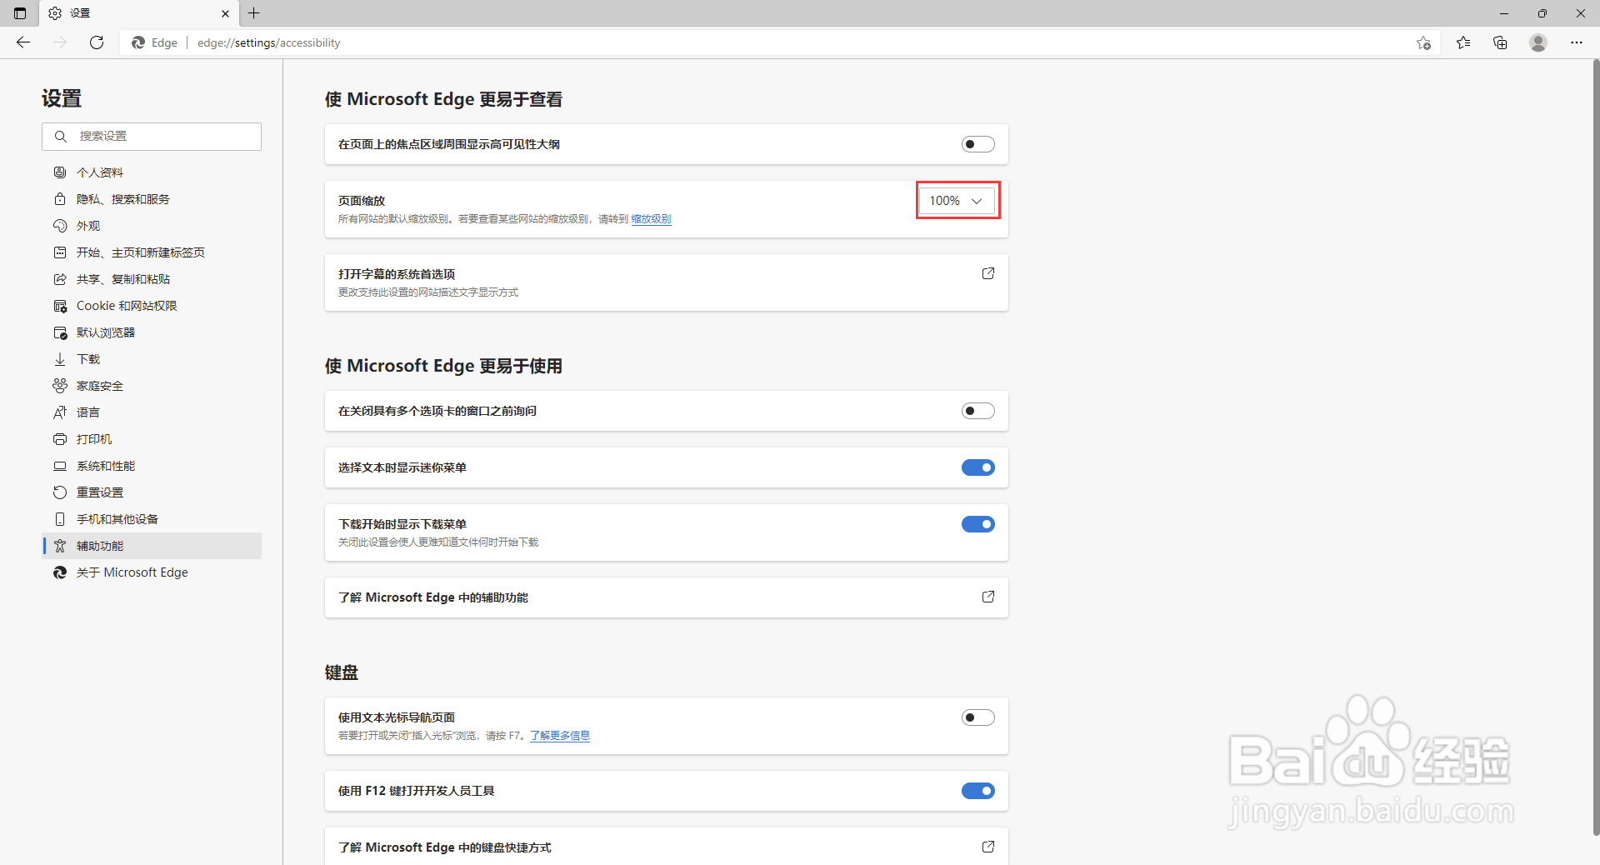Go to 个人资料 settings section
Viewport: 1600px width, 865px height.
tap(152, 172)
